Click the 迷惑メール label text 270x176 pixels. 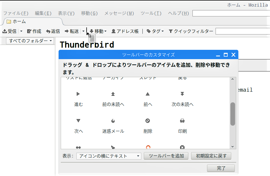click(x=113, y=131)
